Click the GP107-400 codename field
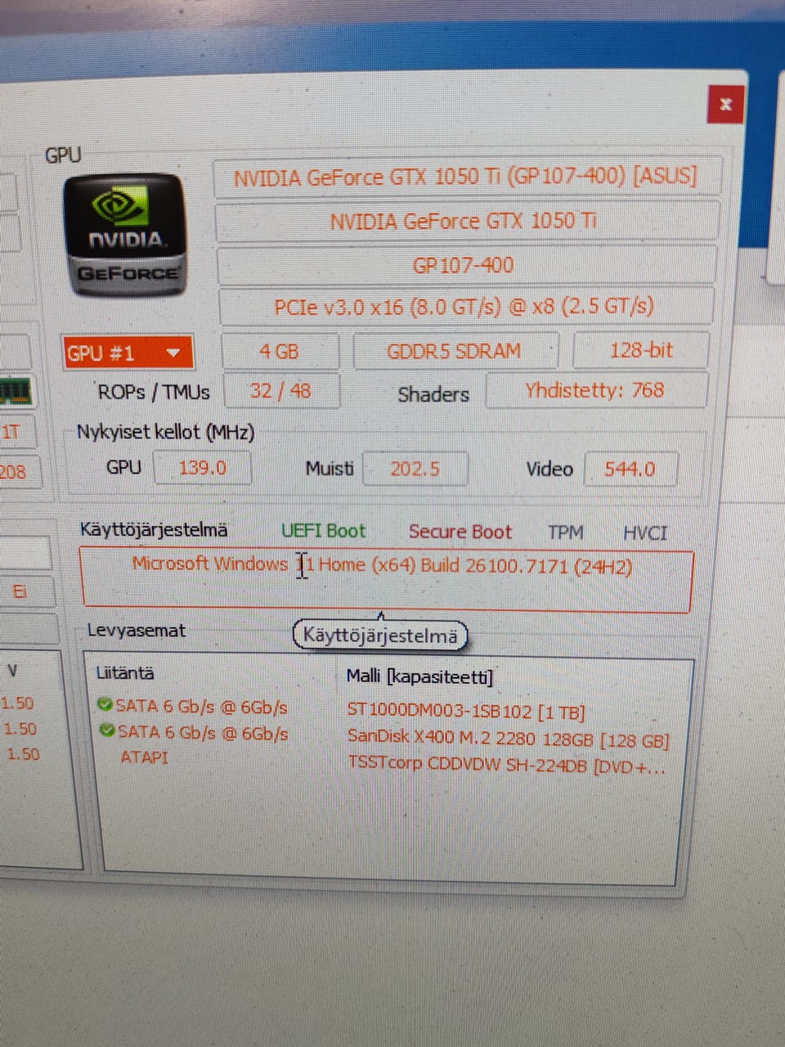The width and height of the screenshot is (785, 1047). (x=465, y=265)
